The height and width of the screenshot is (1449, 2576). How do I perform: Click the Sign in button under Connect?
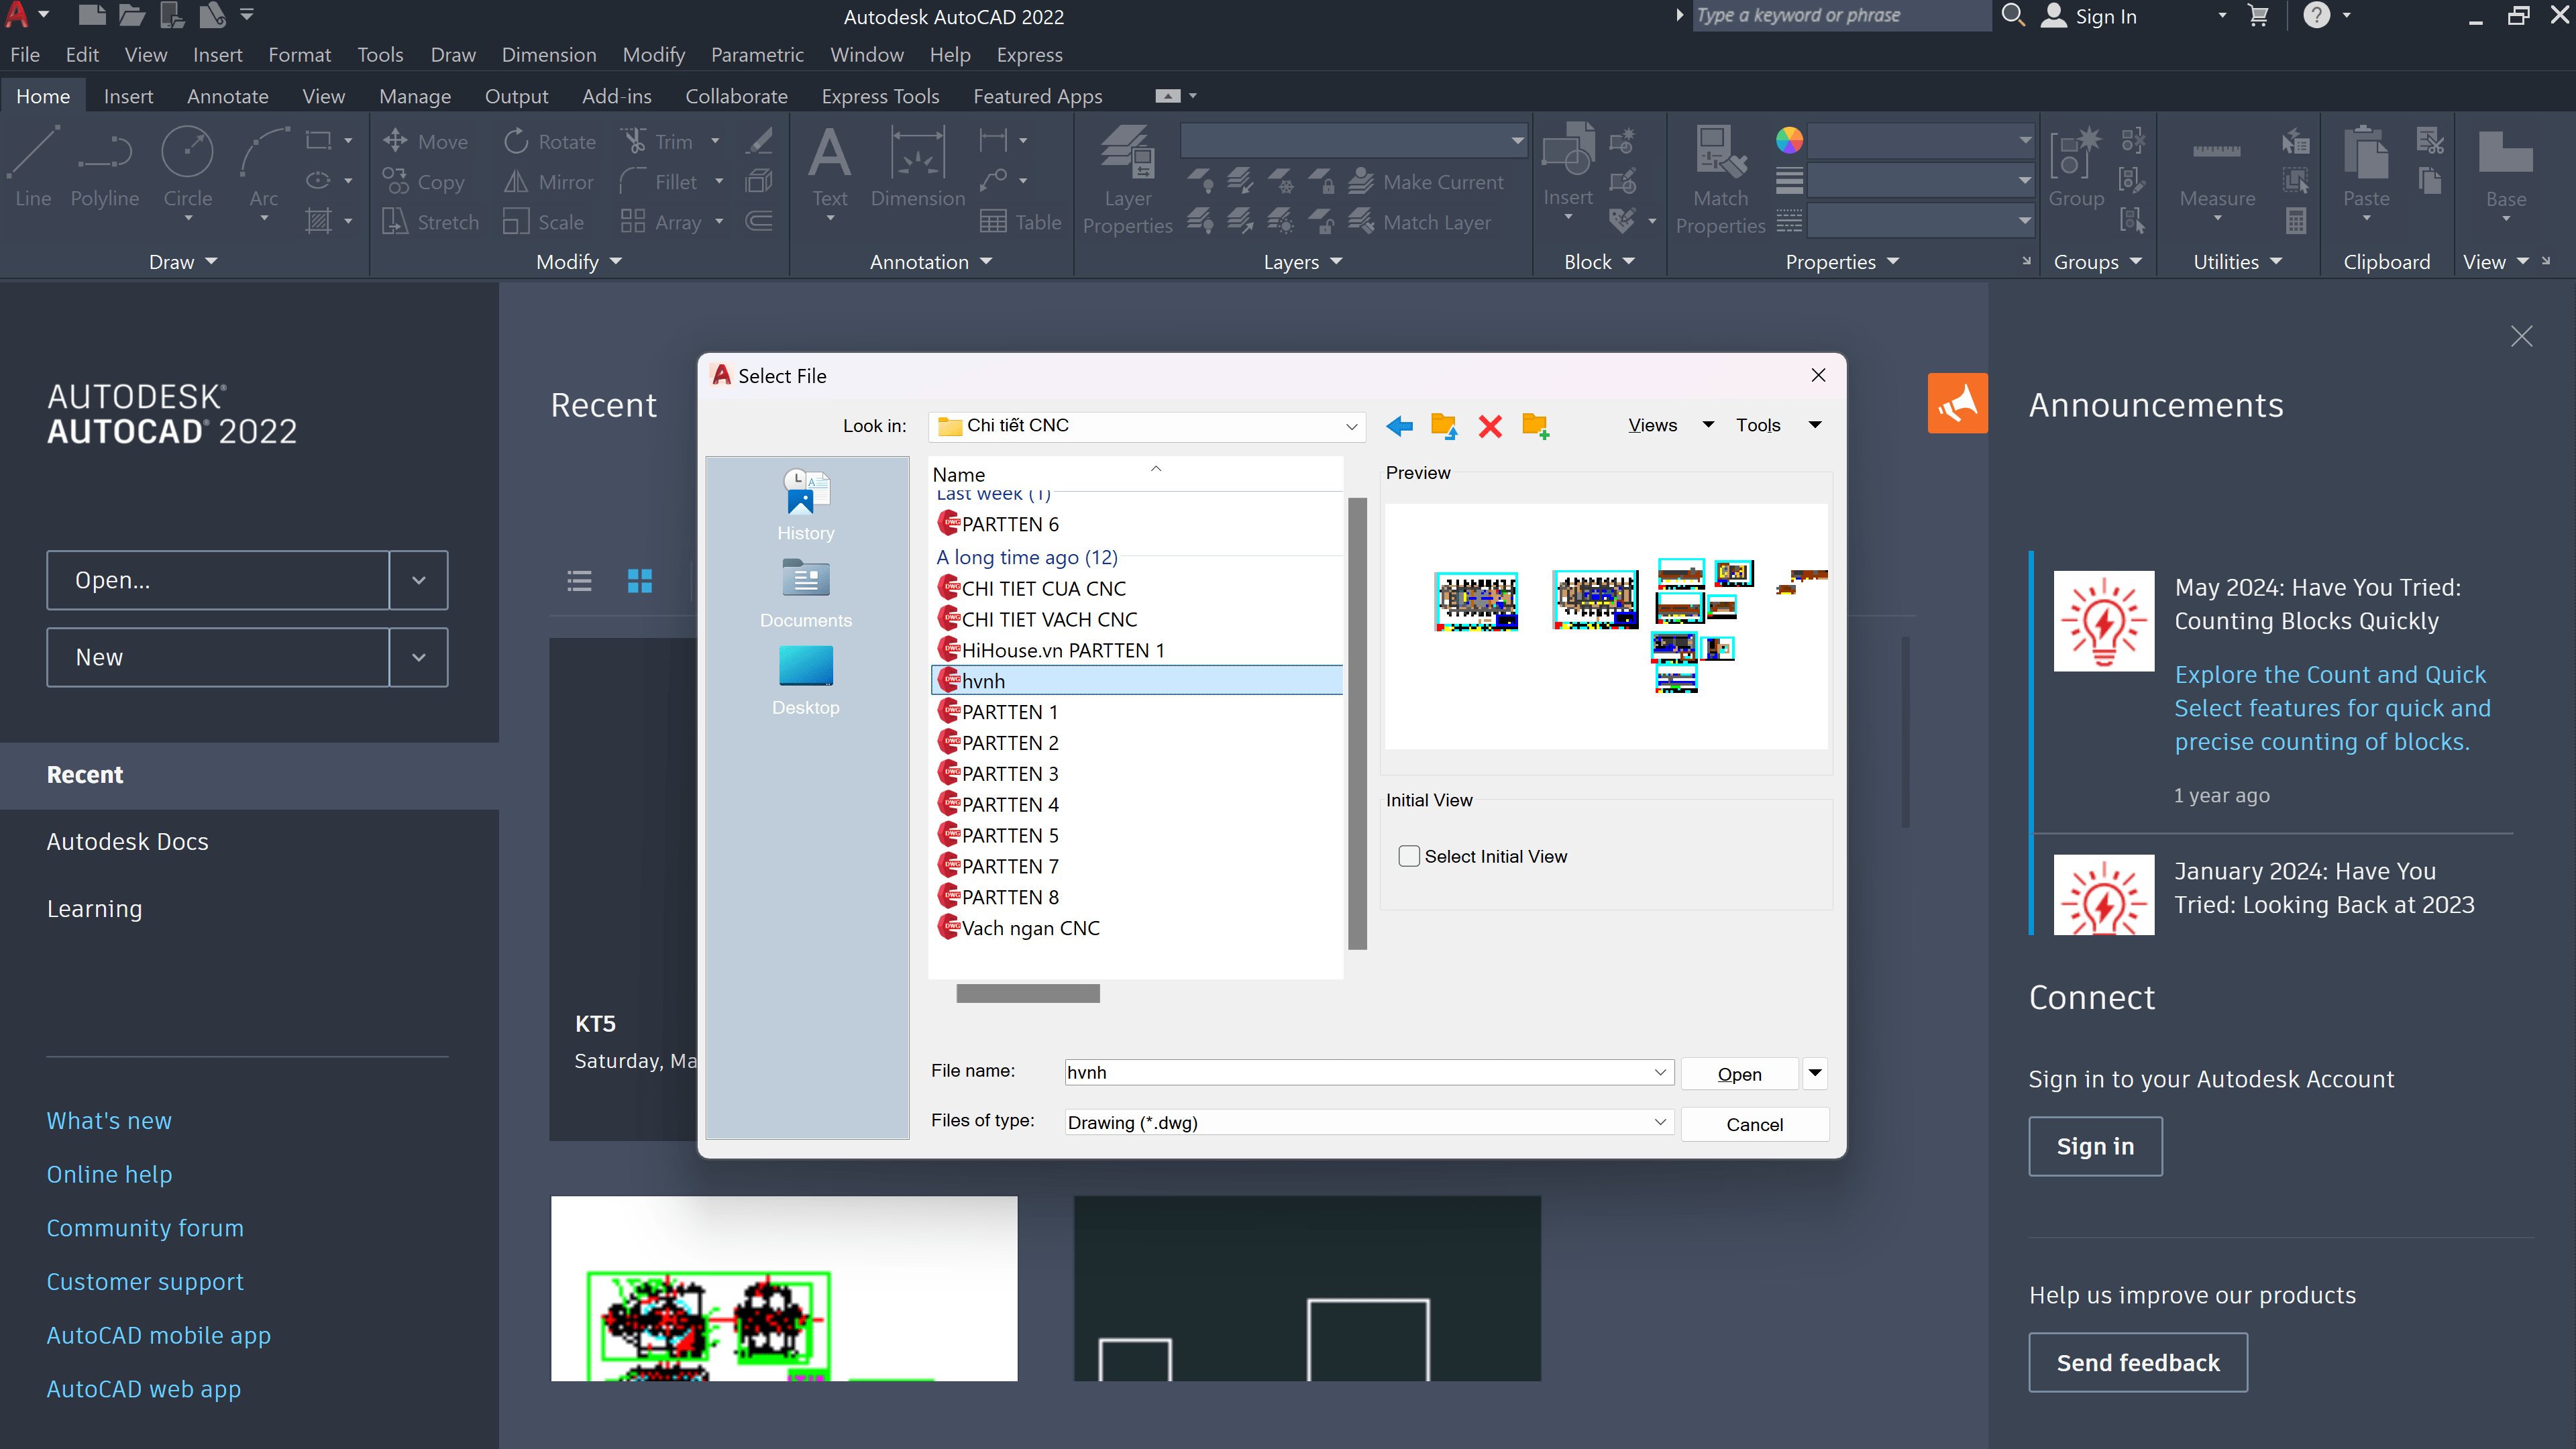tap(2095, 1146)
